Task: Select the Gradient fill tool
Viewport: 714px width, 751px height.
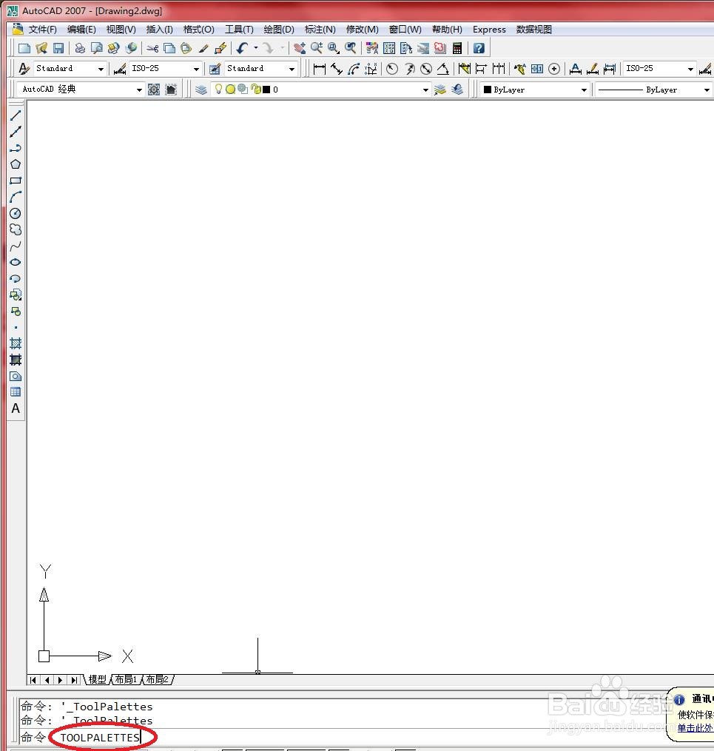Action: coord(16,360)
